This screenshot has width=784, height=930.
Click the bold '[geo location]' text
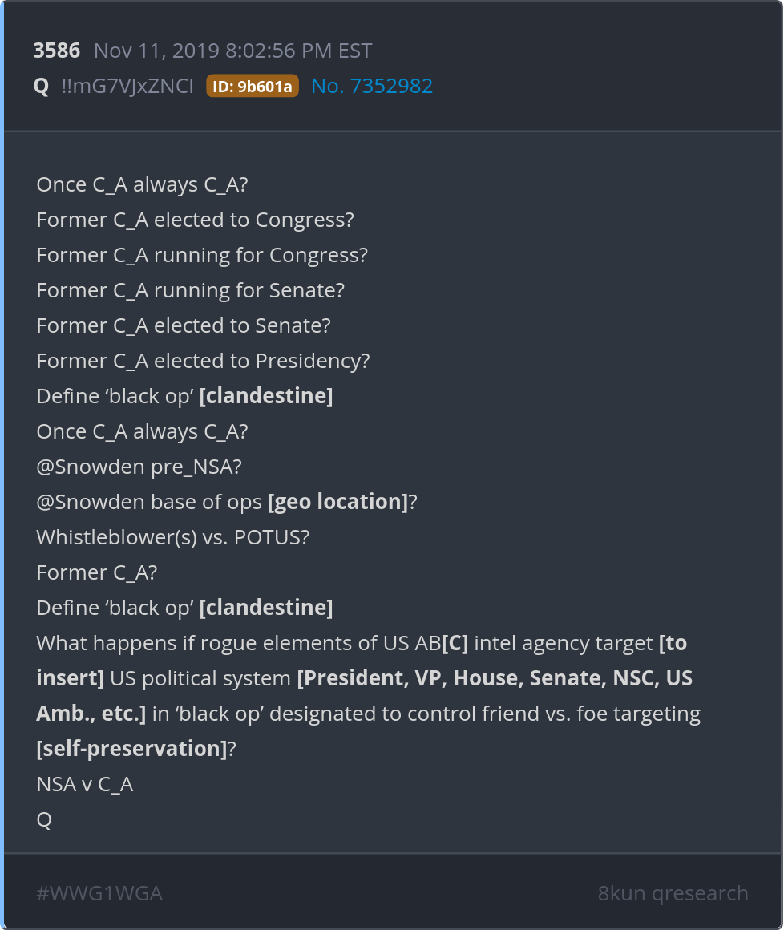click(x=338, y=502)
